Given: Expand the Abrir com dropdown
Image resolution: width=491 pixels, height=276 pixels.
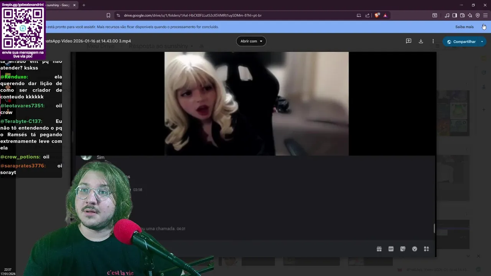Looking at the screenshot, I should coord(251,41).
